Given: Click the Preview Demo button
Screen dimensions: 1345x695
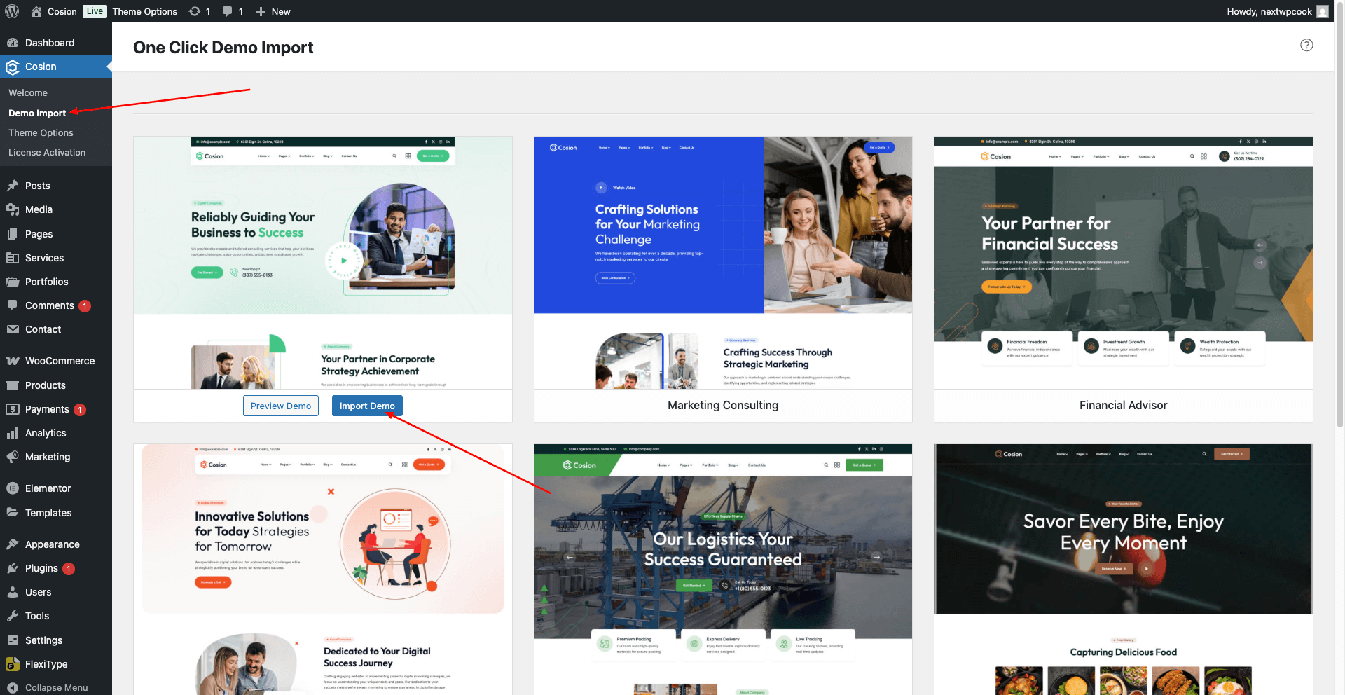Looking at the screenshot, I should click(281, 406).
